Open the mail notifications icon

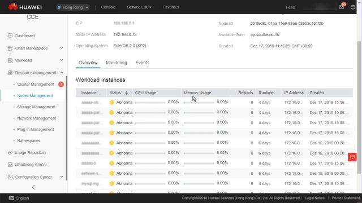(x=342, y=7)
